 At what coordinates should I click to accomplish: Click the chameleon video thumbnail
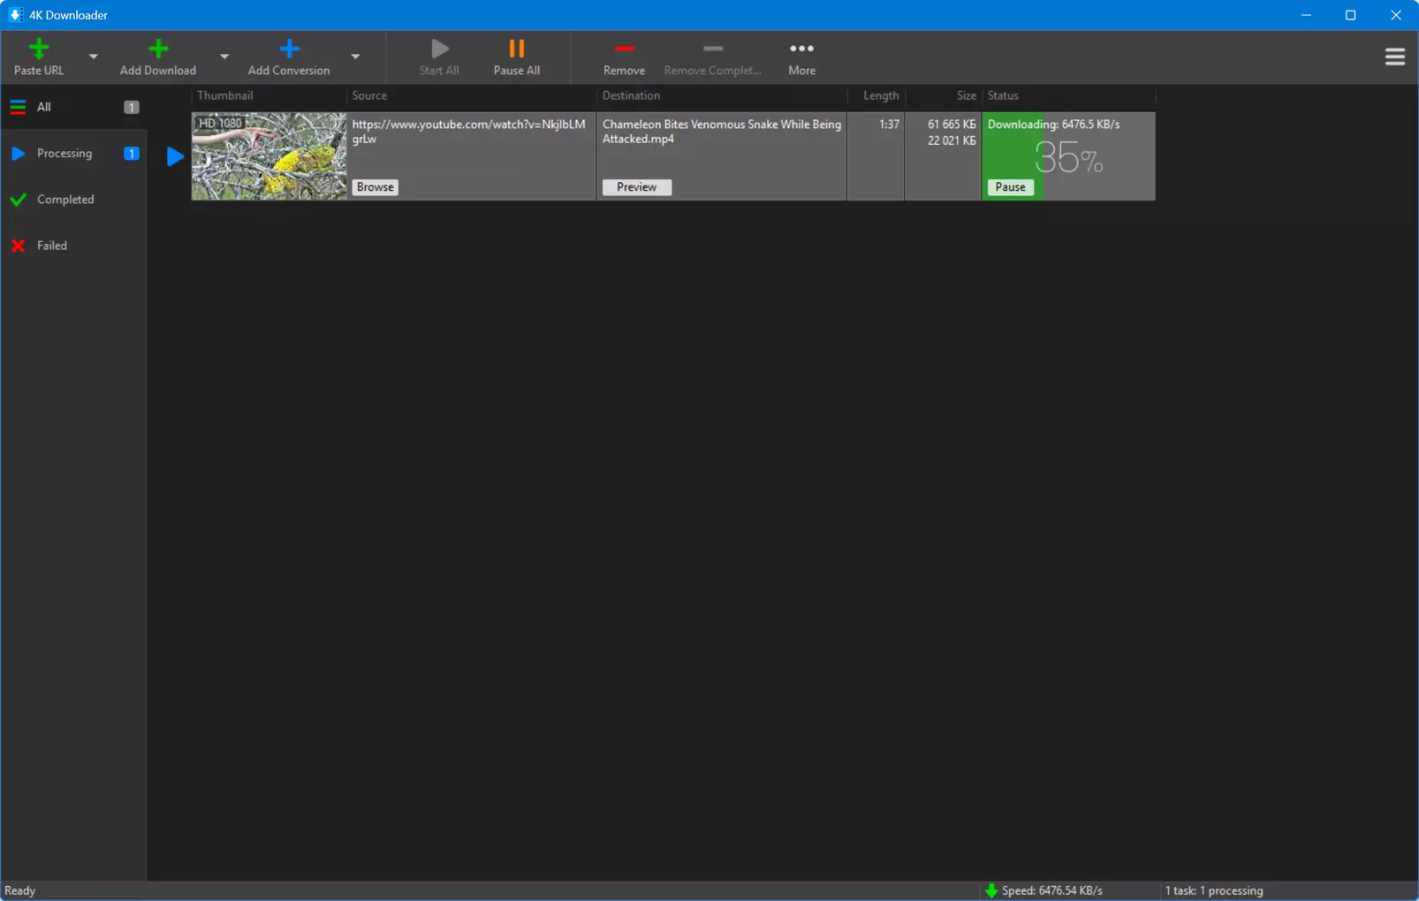269,156
